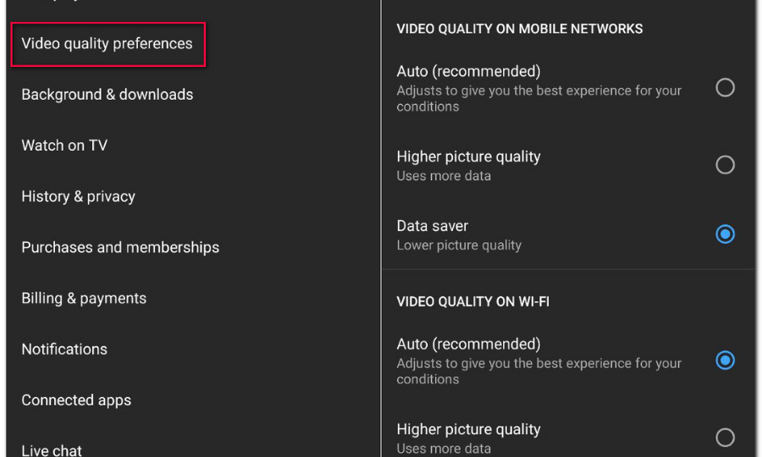Select Auto radio for mobile networks
The height and width of the screenshot is (457, 762).
point(725,88)
